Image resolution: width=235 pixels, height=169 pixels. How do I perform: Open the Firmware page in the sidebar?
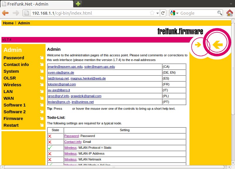coord(13,119)
